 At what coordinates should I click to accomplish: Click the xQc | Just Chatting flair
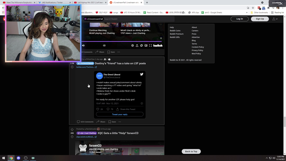87,133
